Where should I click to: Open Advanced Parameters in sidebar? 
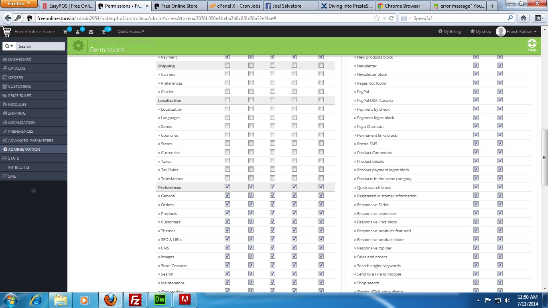click(34, 140)
